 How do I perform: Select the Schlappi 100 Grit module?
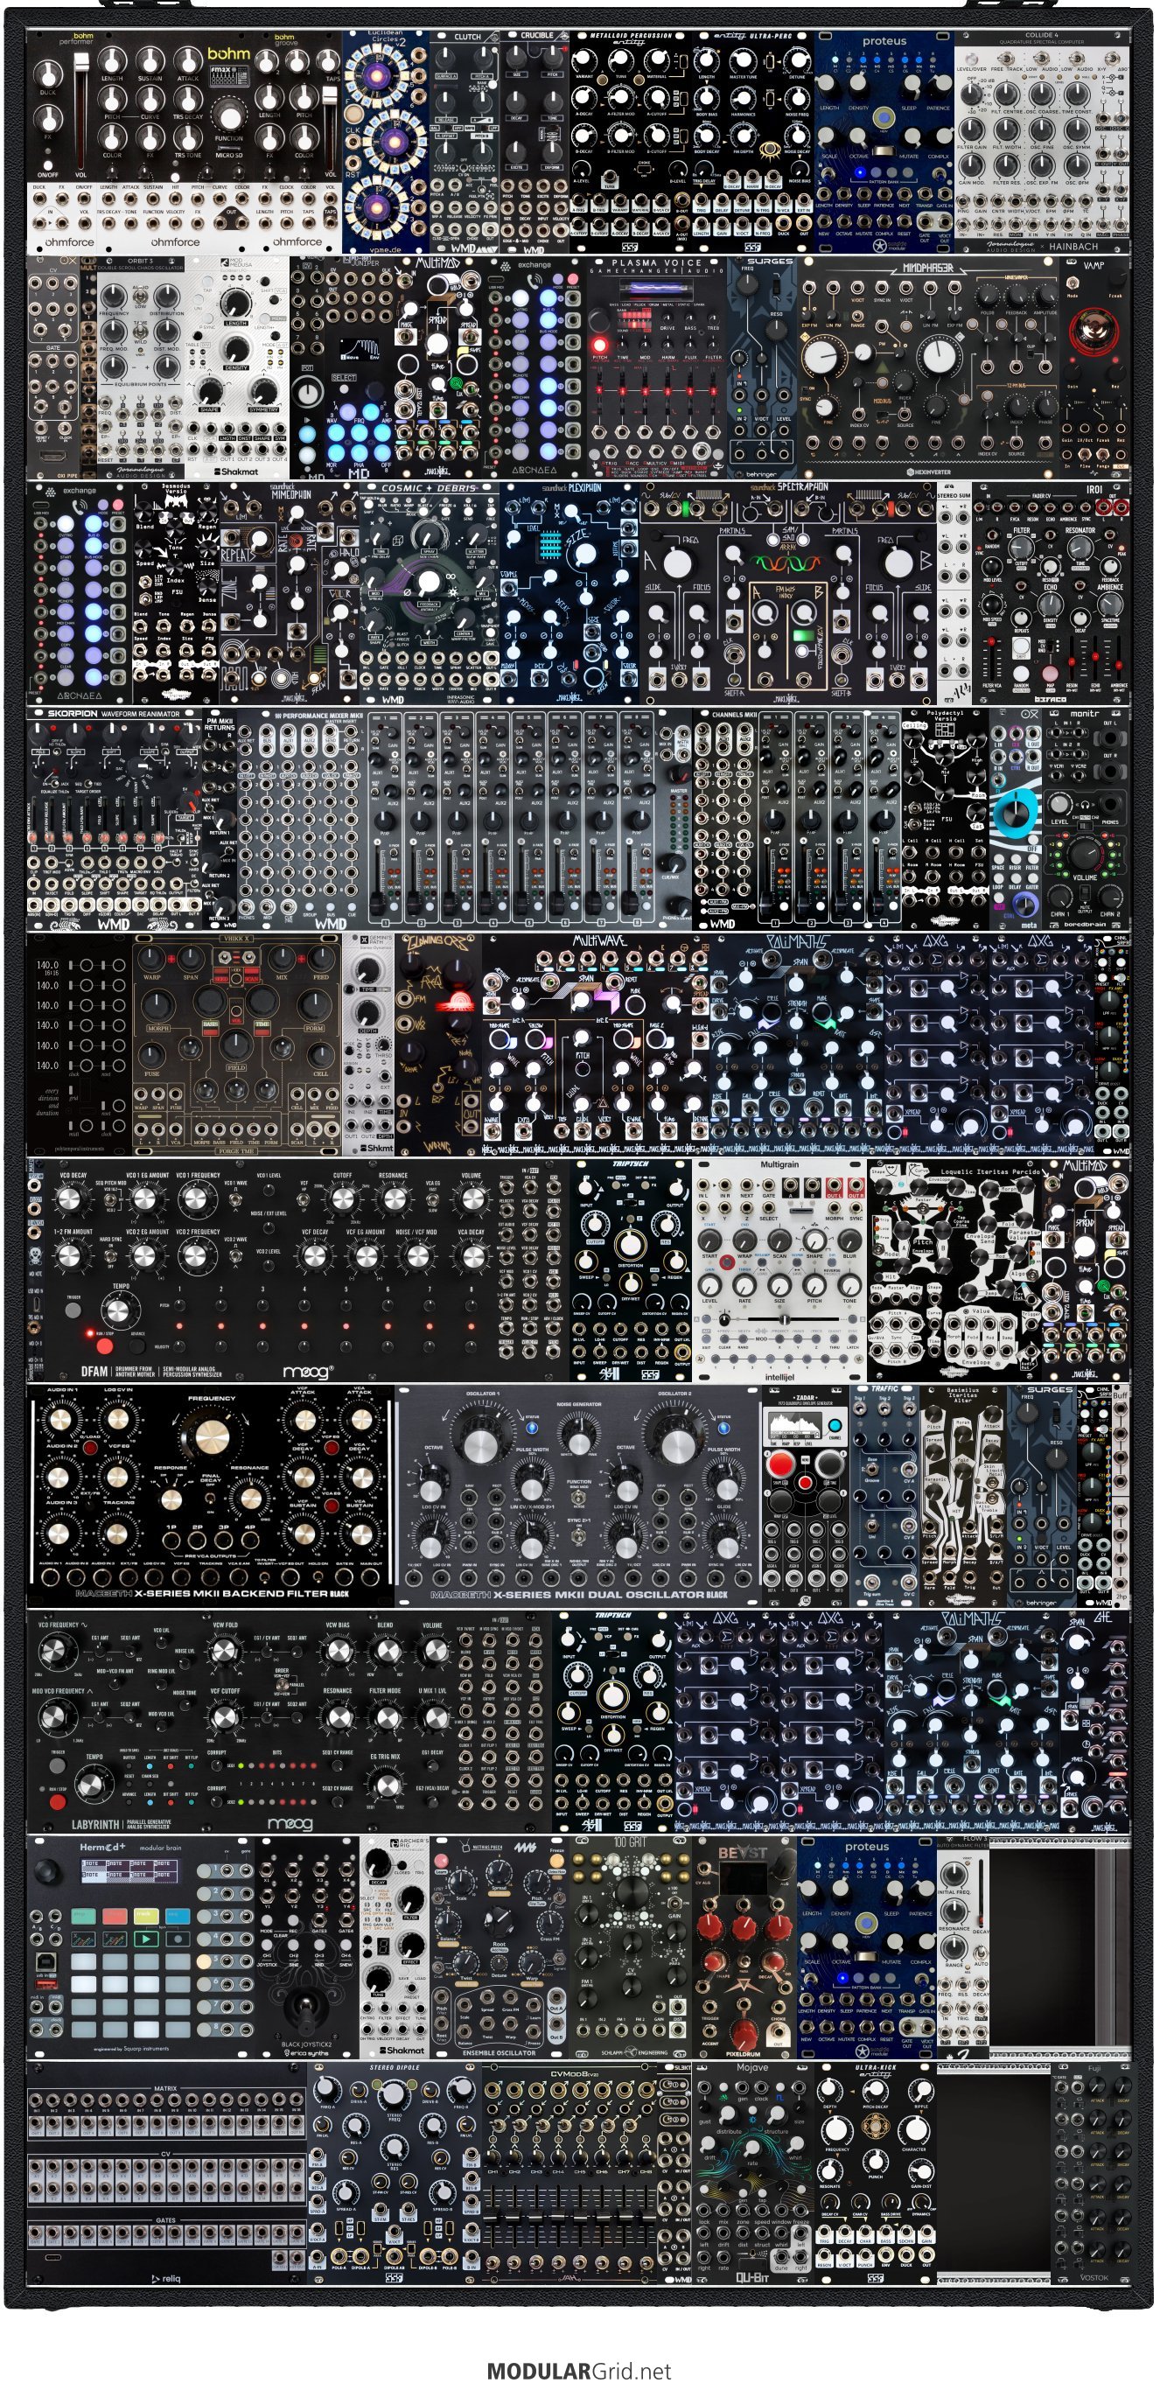click(630, 1948)
